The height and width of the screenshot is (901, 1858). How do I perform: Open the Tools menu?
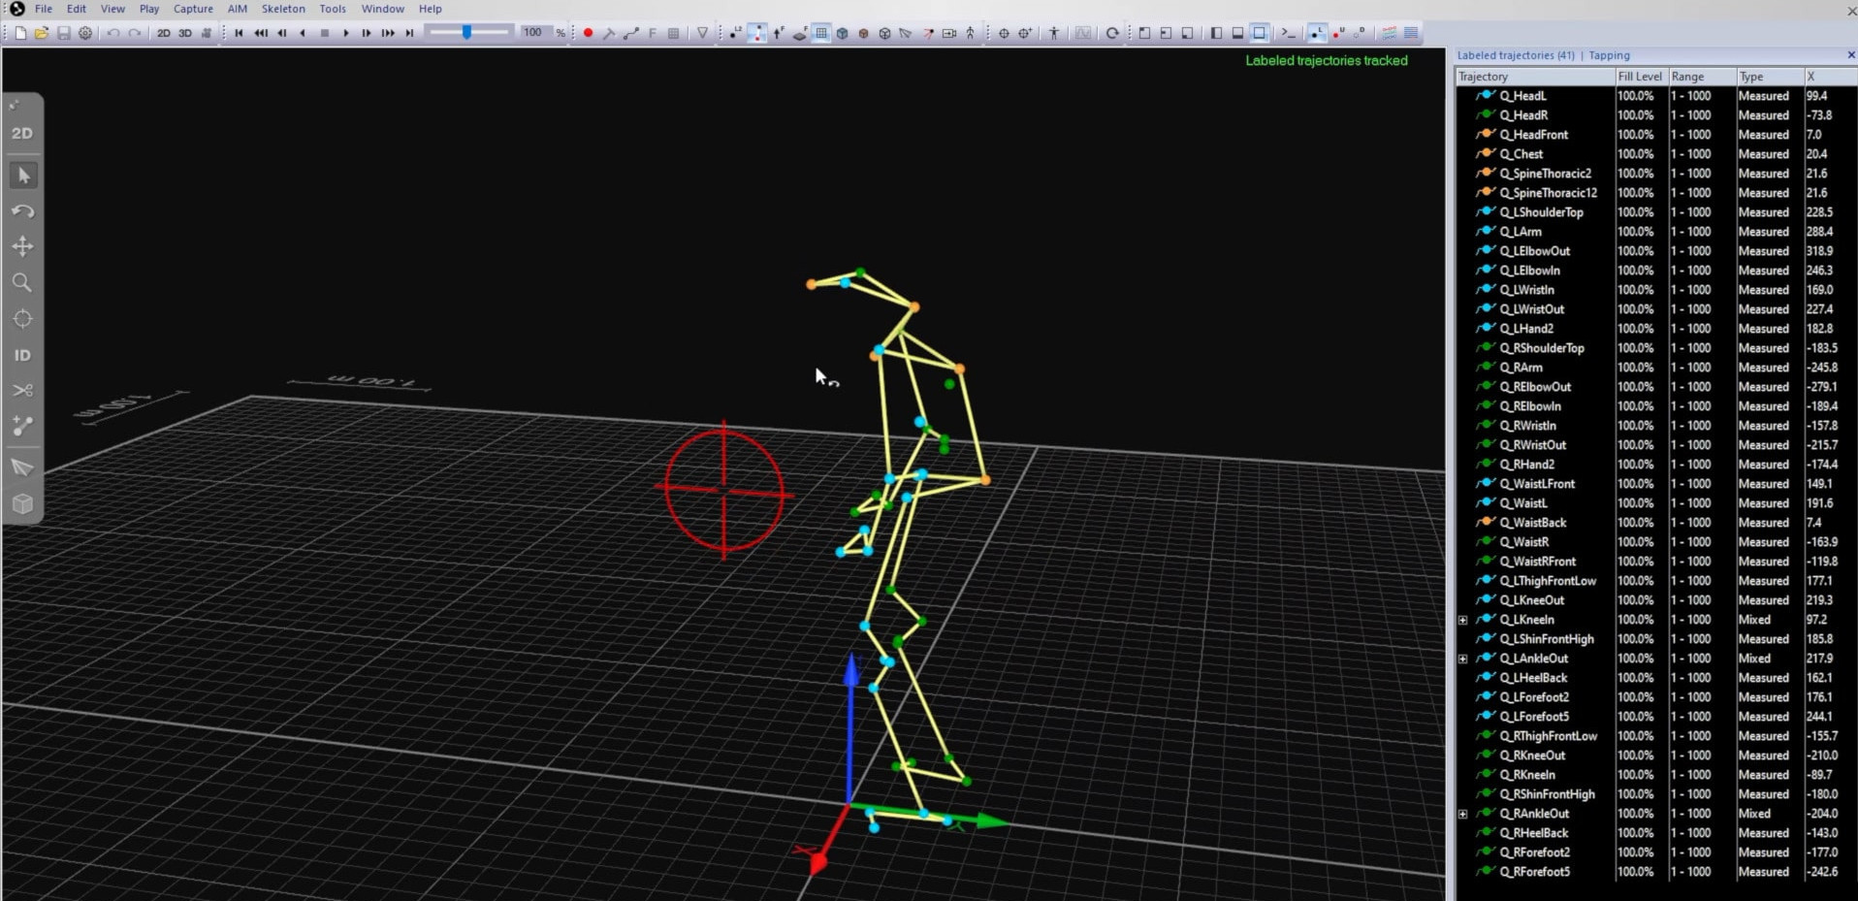(333, 9)
